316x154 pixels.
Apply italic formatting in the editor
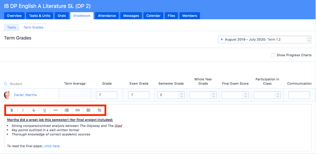click(23, 110)
